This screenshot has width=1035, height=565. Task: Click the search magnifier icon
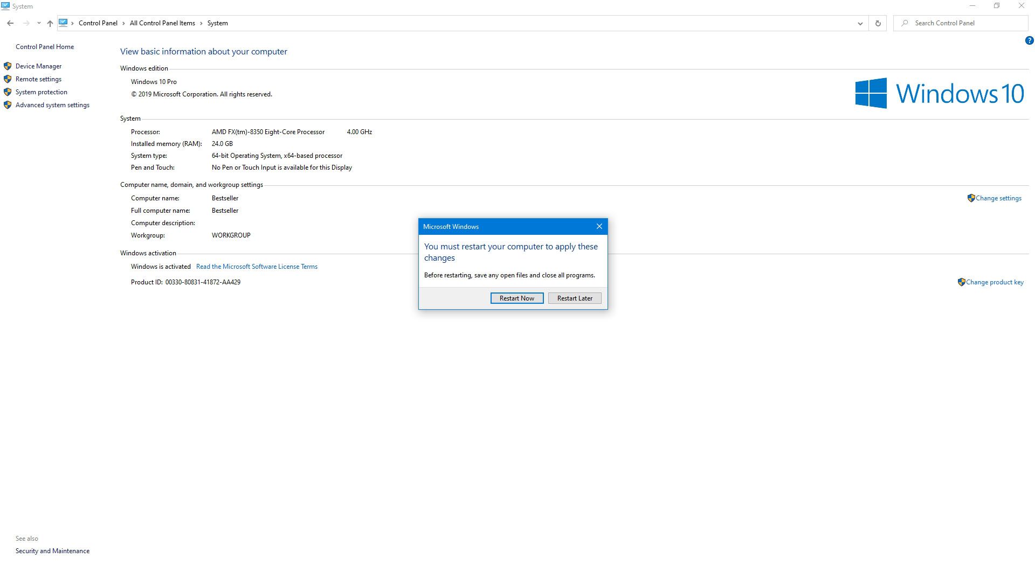tap(905, 23)
